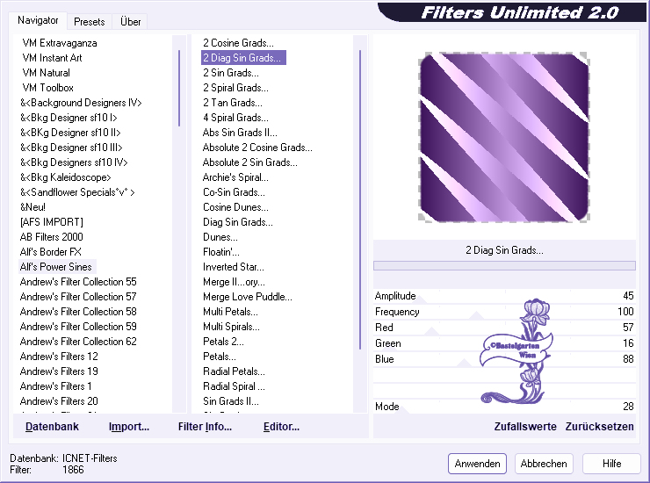
Task: Select [AFS IMPORT] category
Action: click(x=52, y=222)
